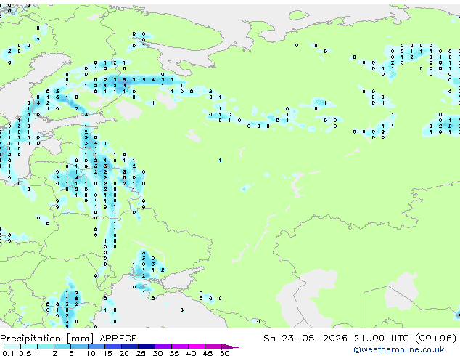Click the legend value '0.5'
The height and width of the screenshot is (356, 460).
click(x=25, y=353)
